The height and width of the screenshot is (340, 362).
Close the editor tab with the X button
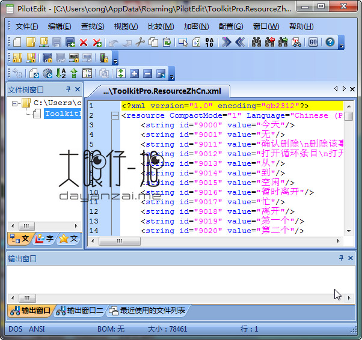click(x=352, y=89)
